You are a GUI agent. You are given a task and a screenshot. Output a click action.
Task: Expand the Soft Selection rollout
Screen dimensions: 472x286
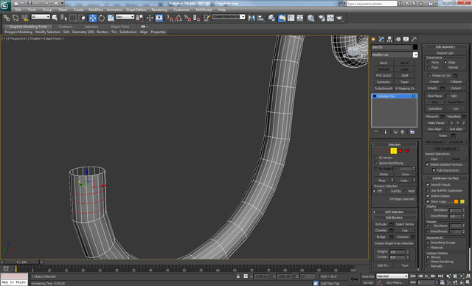[394, 212]
